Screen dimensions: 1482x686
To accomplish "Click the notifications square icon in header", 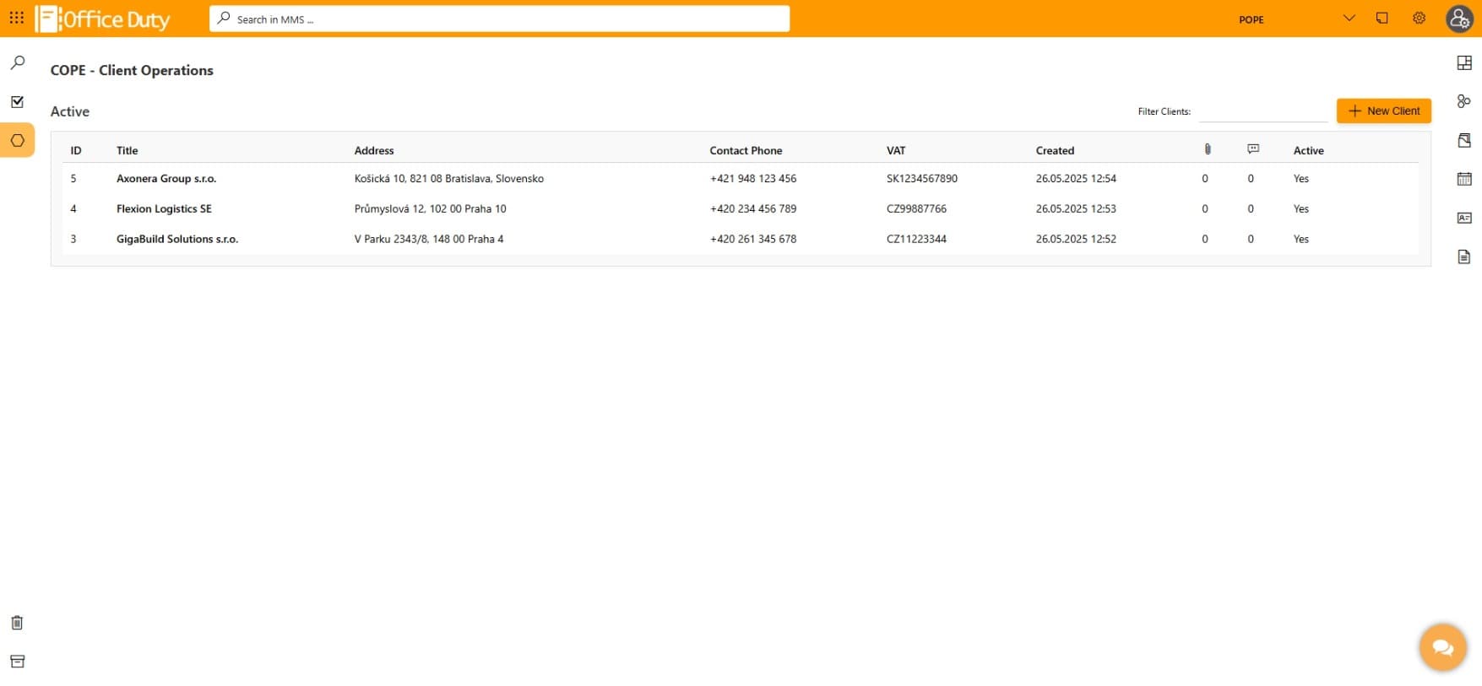I will point(1382,18).
